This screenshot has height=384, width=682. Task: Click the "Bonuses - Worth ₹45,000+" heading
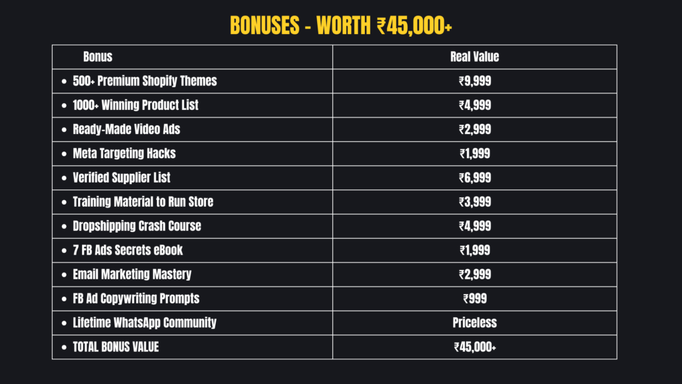point(341,25)
